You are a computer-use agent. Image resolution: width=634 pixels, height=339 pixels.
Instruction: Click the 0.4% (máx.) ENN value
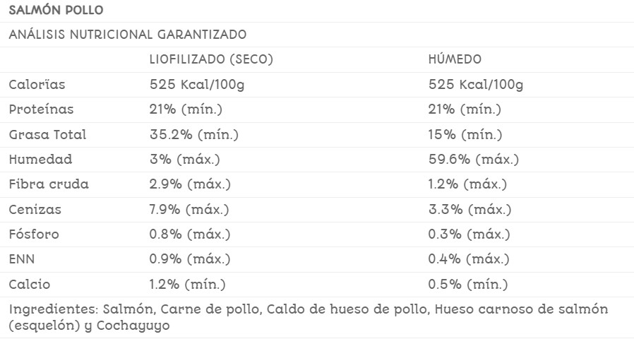pos(469,259)
